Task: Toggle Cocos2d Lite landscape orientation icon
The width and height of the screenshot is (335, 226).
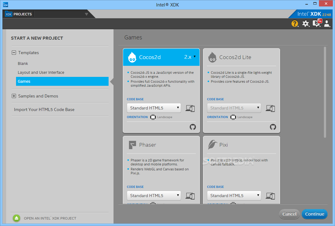Action: [x=233, y=117]
